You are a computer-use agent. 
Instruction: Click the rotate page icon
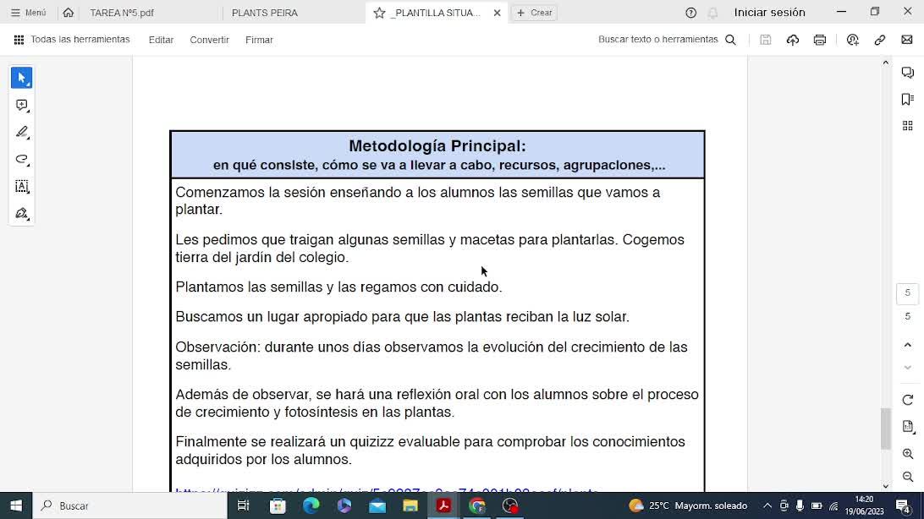point(907,400)
